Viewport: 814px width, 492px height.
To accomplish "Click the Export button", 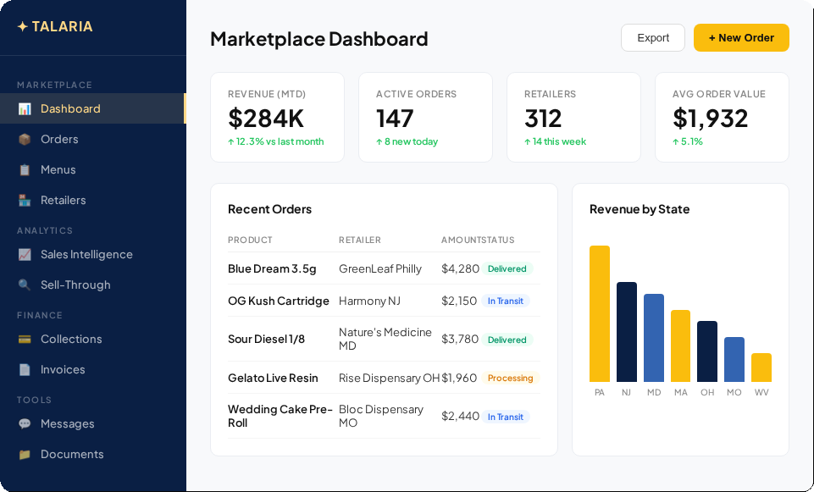I will (x=652, y=37).
